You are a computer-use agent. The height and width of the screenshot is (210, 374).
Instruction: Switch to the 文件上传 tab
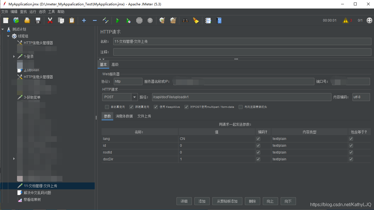point(144,116)
